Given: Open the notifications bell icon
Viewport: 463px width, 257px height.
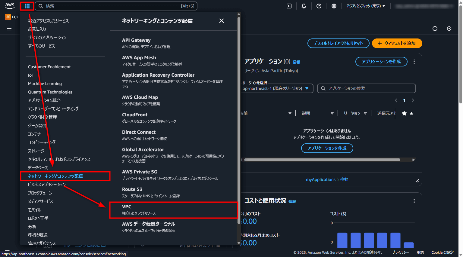Looking at the screenshot, I should point(304,6).
